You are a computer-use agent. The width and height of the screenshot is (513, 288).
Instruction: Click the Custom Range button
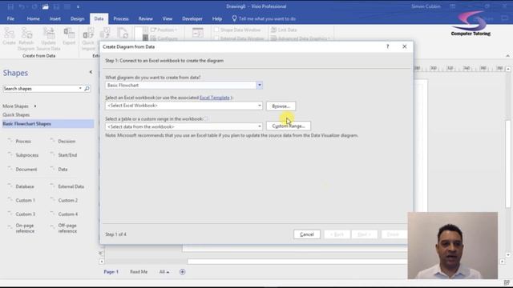(x=289, y=126)
